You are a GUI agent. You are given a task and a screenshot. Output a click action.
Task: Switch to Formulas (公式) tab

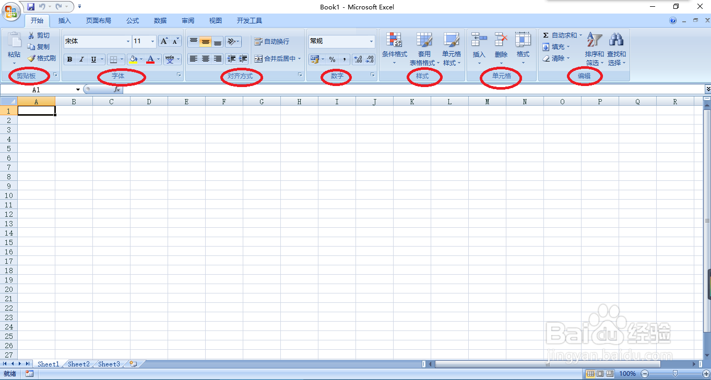(133, 21)
